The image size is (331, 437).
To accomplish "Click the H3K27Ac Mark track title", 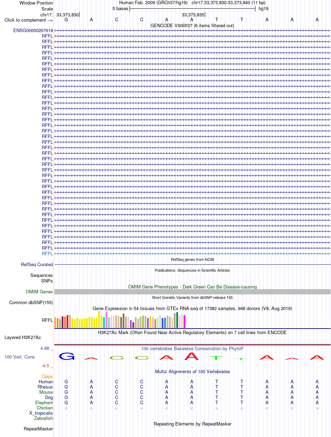I will [192, 332].
